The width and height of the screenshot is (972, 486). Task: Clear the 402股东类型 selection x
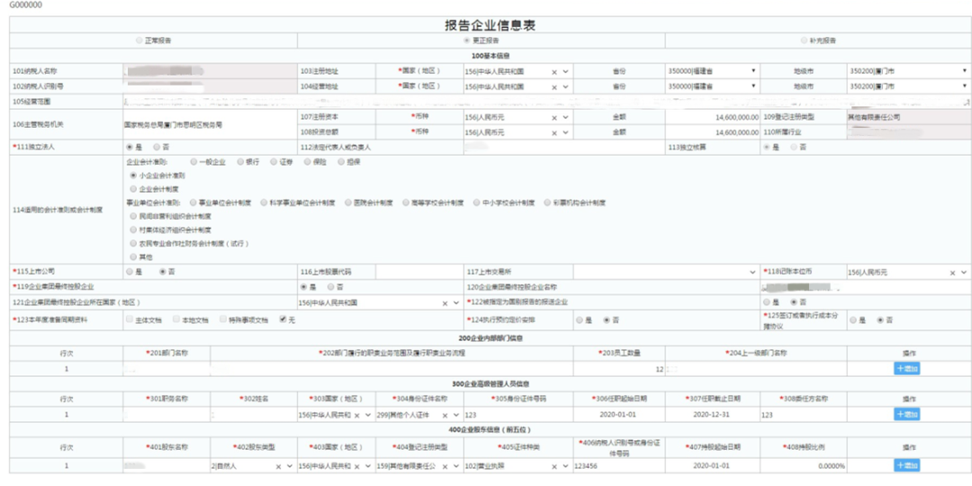pos(279,465)
